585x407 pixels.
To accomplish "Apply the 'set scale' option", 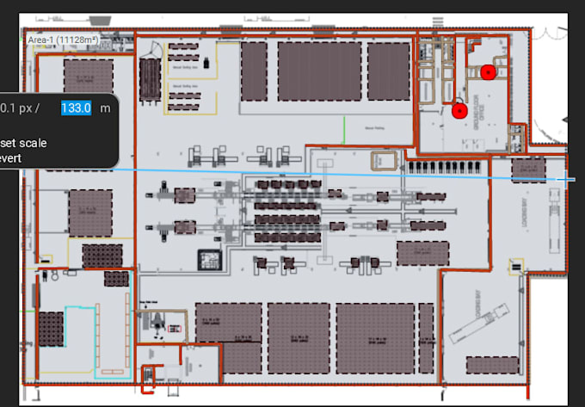I will (23, 143).
